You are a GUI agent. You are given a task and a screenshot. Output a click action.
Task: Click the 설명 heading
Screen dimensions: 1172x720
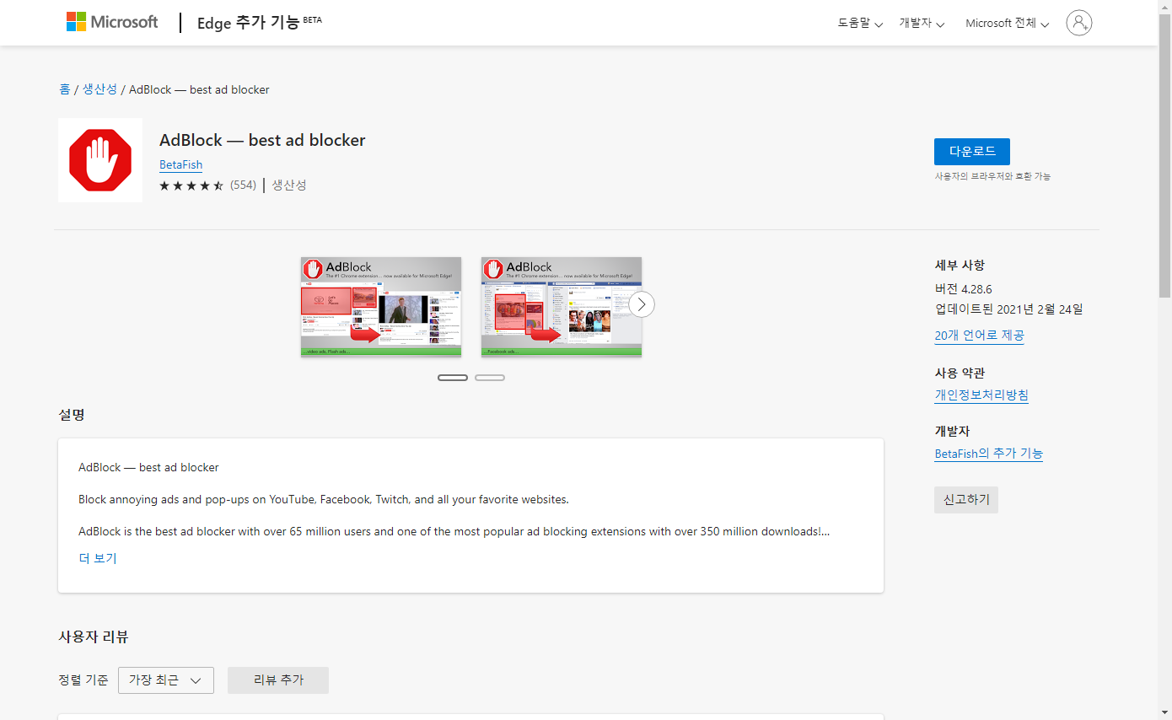72,416
